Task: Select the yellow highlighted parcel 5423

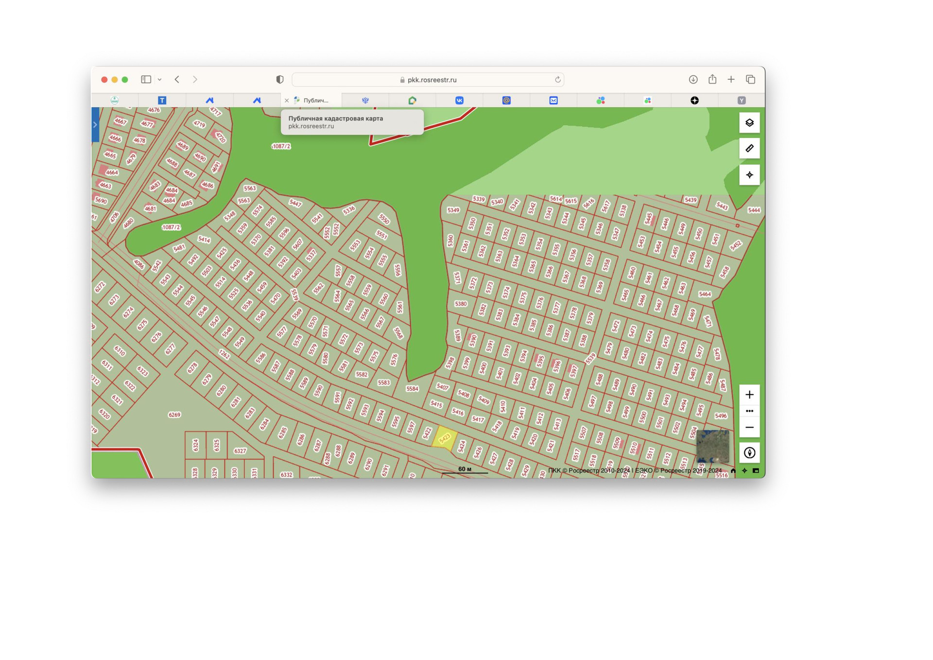Action: point(445,439)
